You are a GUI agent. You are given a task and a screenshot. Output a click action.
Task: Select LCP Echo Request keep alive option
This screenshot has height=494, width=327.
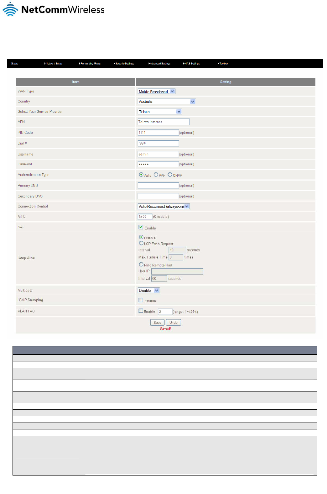[141, 243]
